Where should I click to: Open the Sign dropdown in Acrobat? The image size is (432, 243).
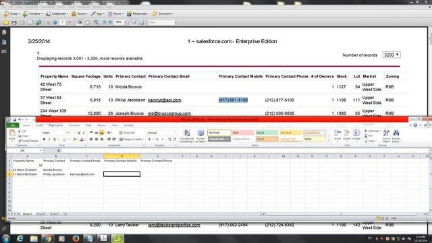[x=98, y=13]
